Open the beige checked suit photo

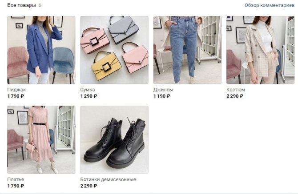[260, 50]
